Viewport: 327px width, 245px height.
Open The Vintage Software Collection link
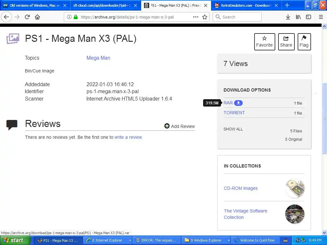point(246,214)
